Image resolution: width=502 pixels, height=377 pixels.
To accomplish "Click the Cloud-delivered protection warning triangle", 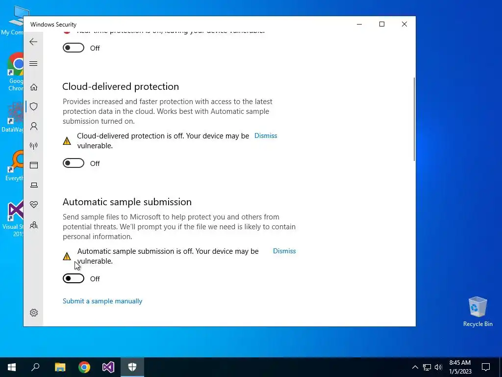I will point(67,141).
